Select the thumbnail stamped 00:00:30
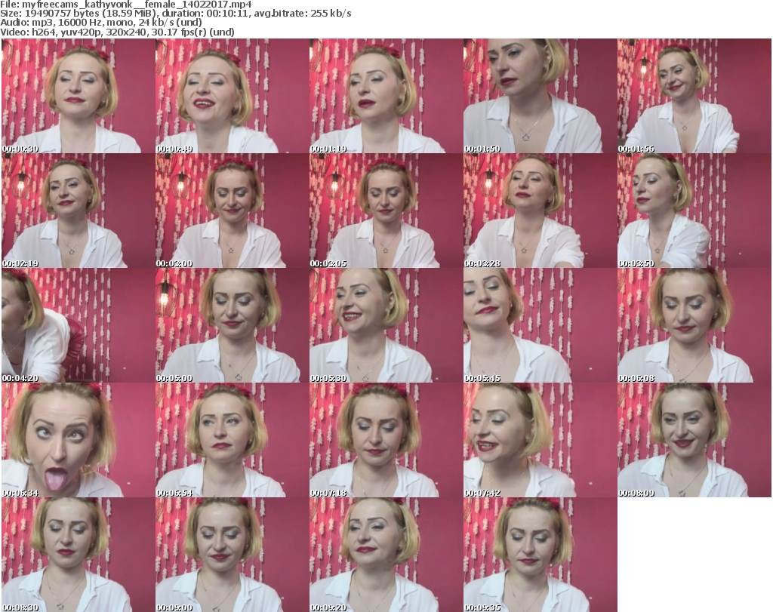The image size is (773, 612). click(79, 96)
